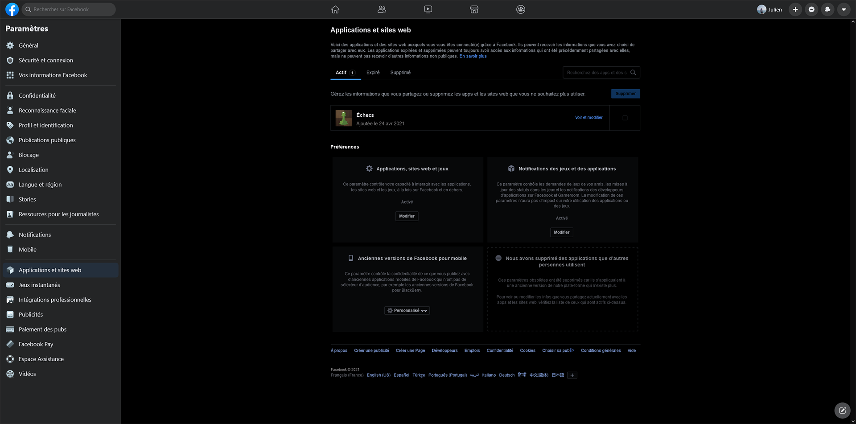Expand more languages with plus button
The image size is (856, 424).
pyautogui.click(x=572, y=375)
